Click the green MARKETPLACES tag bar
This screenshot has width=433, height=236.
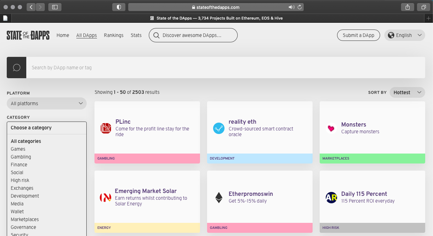pyautogui.click(x=372, y=159)
